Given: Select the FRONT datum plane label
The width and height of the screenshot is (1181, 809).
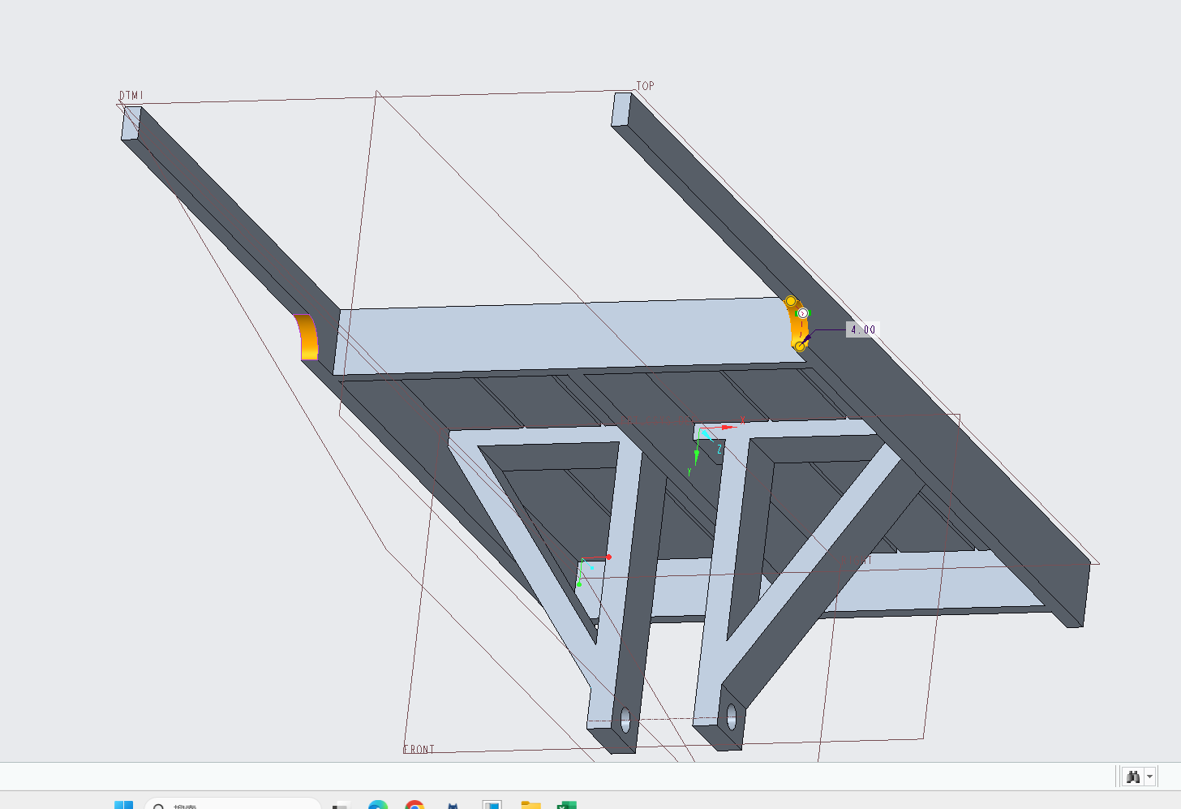Looking at the screenshot, I should [419, 750].
